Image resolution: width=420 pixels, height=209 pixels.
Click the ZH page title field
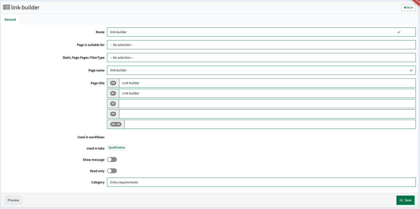click(x=267, y=114)
